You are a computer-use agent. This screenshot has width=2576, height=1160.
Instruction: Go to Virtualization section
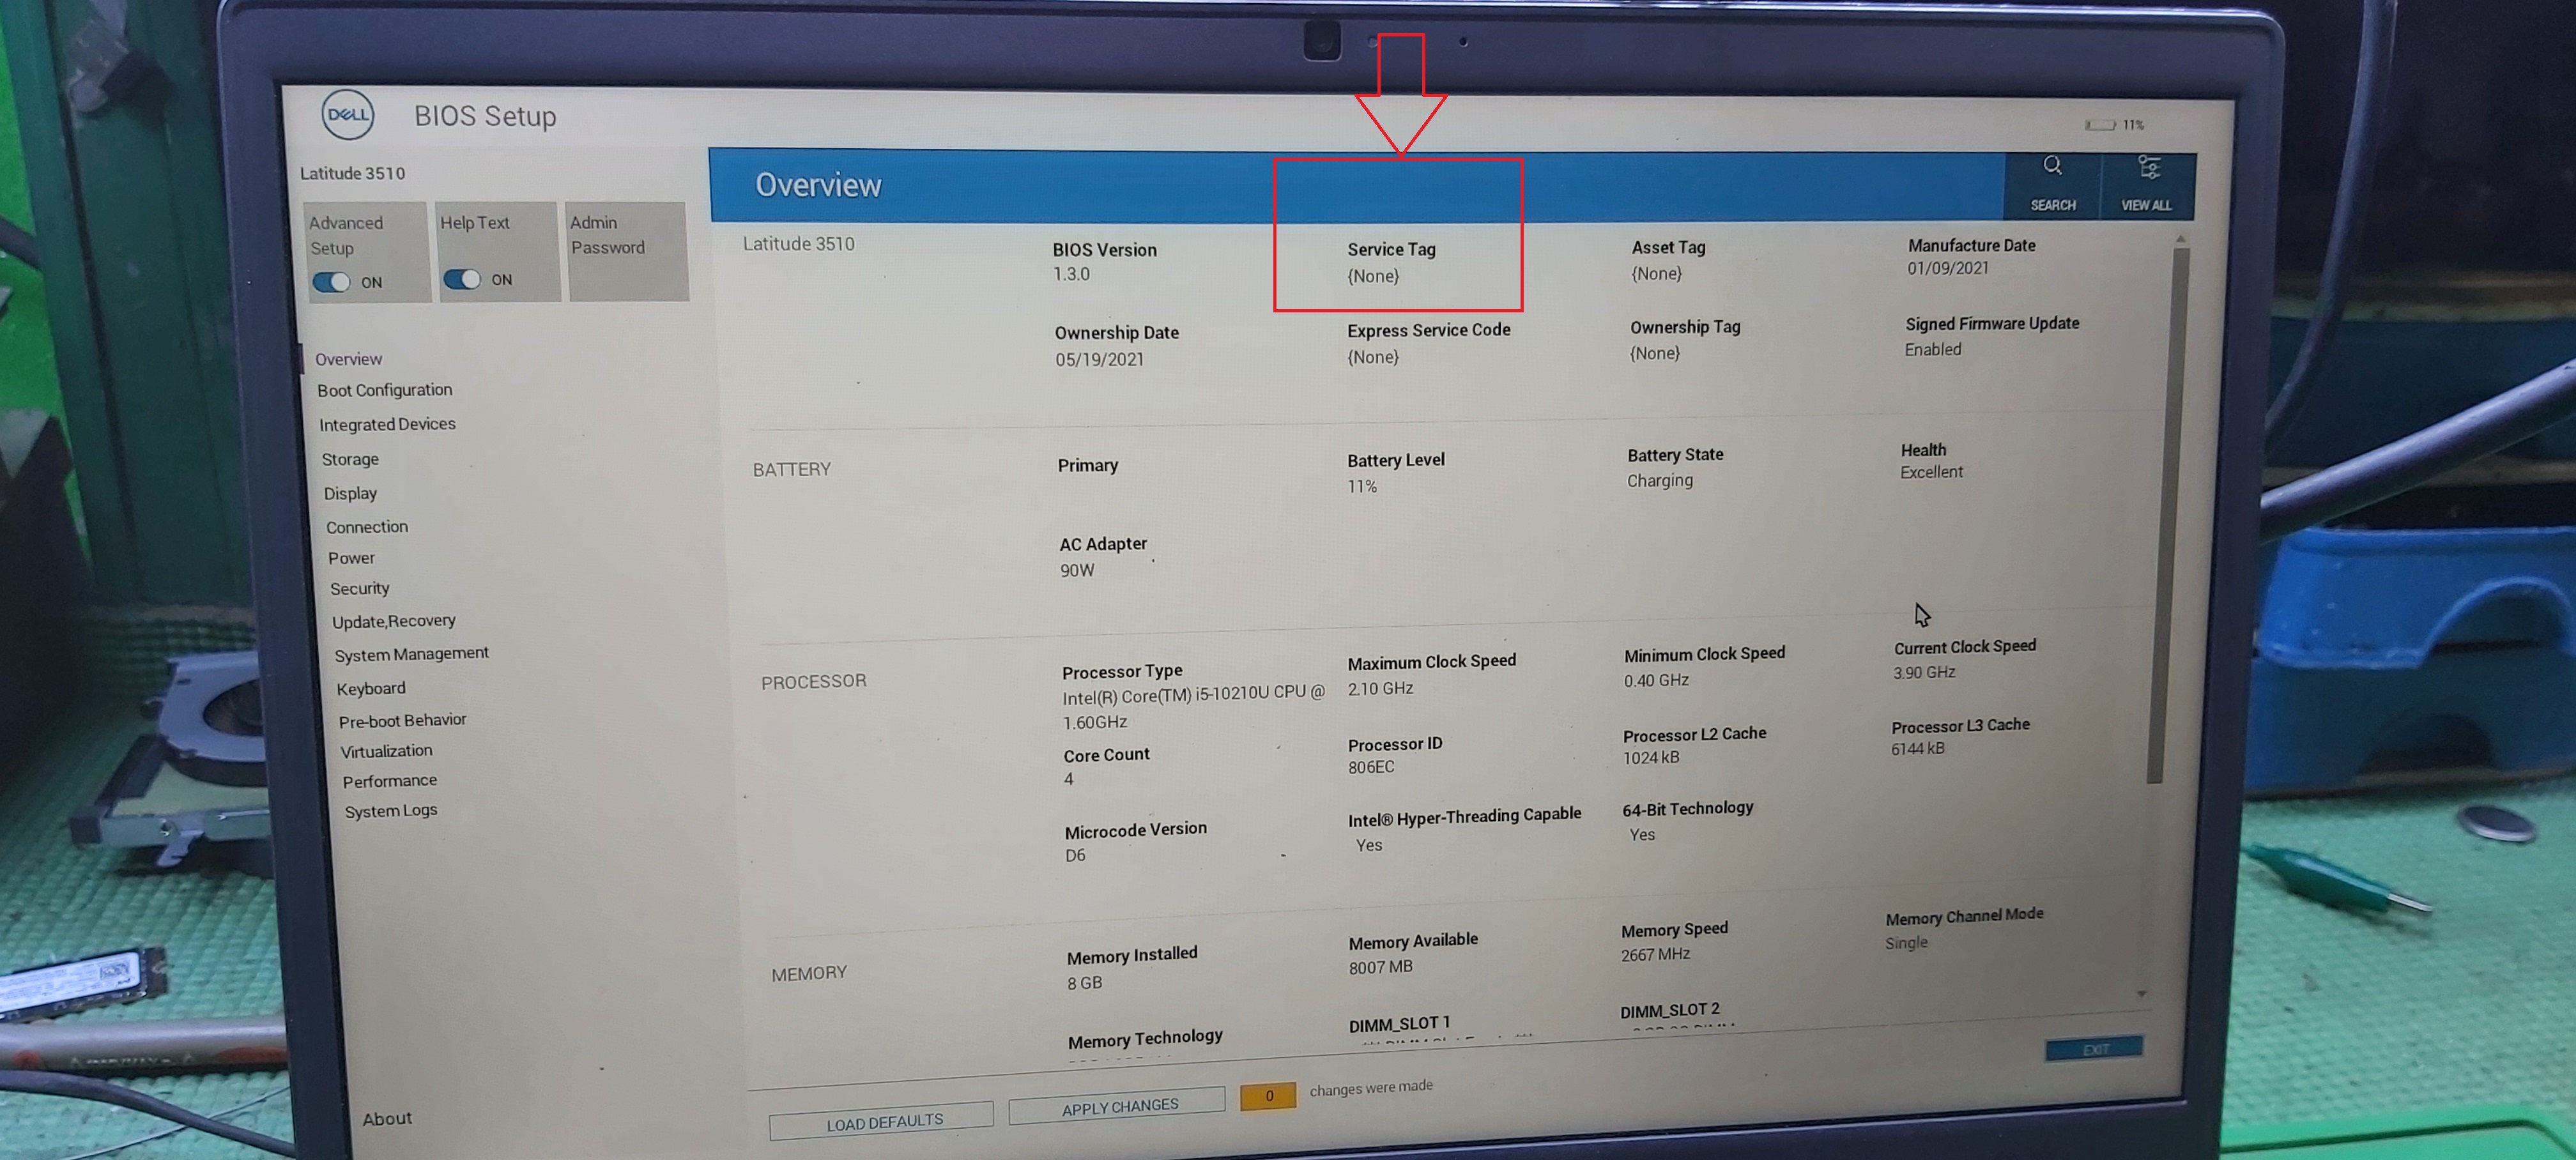click(386, 751)
